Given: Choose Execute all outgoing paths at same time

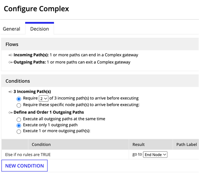Looking at the screenshot, I should tap(19, 119).
